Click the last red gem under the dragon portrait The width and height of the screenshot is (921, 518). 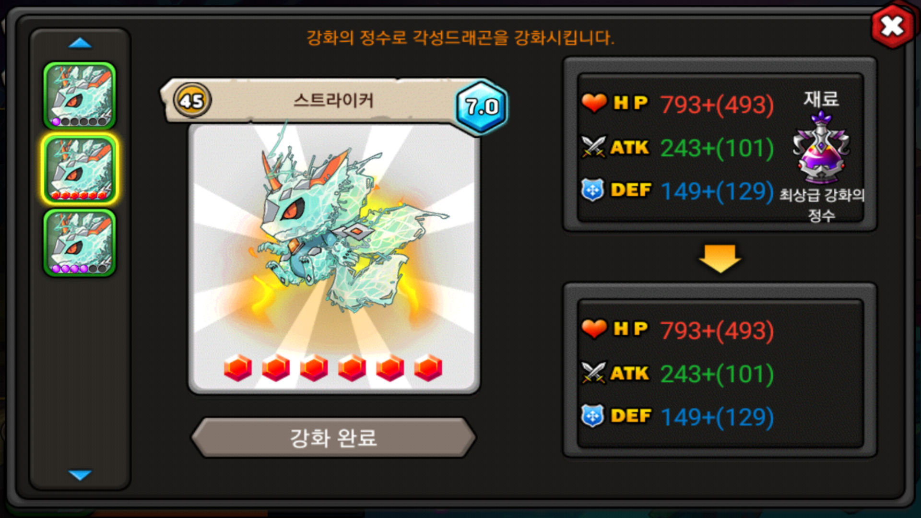tap(428, 368)
